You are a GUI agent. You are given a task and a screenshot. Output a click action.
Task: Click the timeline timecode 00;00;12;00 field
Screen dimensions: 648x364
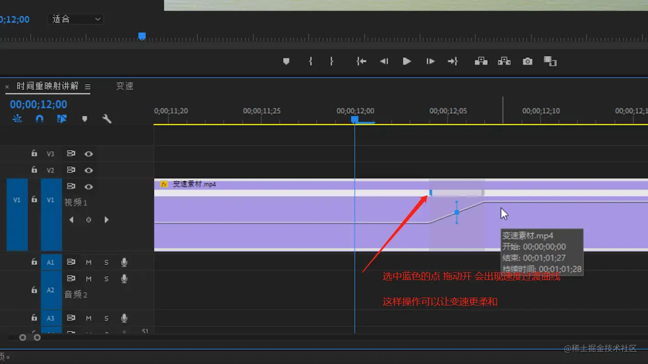coord(39,105)
